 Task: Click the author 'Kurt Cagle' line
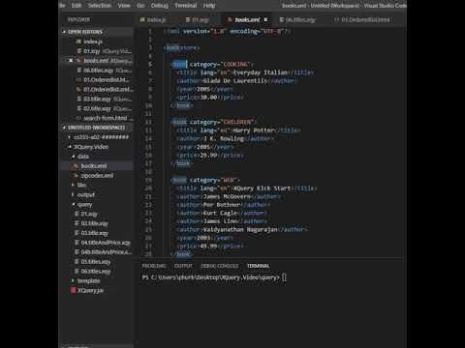point(222,213)
